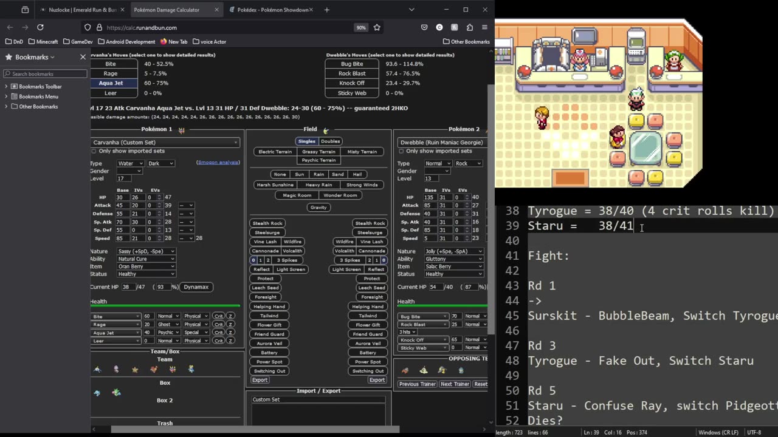
Task: Pick the green sprite in the Box row
Action: [116, 393]
